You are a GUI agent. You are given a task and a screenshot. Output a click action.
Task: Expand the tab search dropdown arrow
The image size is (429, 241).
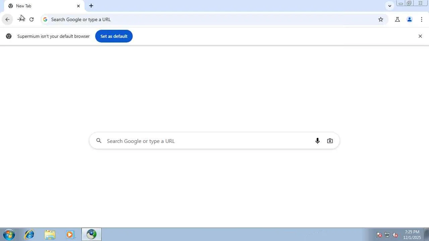pyautogui.click(x=389, y=6)
